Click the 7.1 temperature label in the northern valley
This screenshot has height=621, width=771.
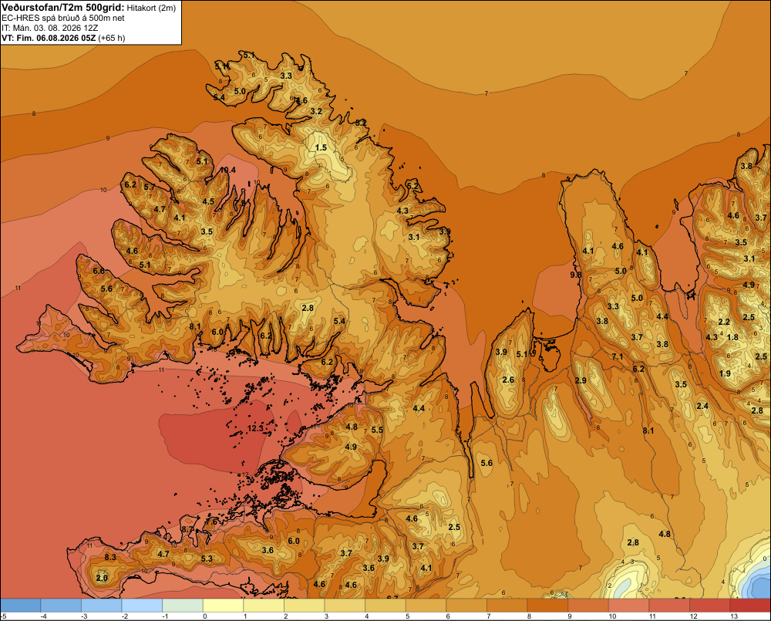pyautogui.click(x=617, y=356)
